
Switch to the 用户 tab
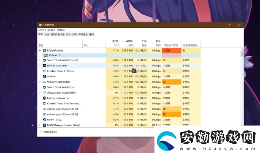pos(75,34)
